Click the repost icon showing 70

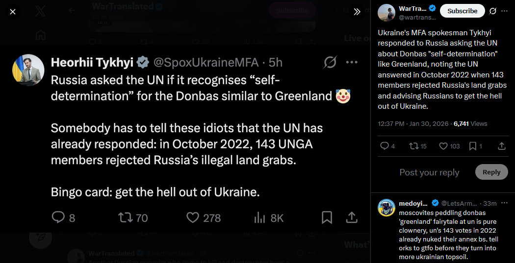133,218
